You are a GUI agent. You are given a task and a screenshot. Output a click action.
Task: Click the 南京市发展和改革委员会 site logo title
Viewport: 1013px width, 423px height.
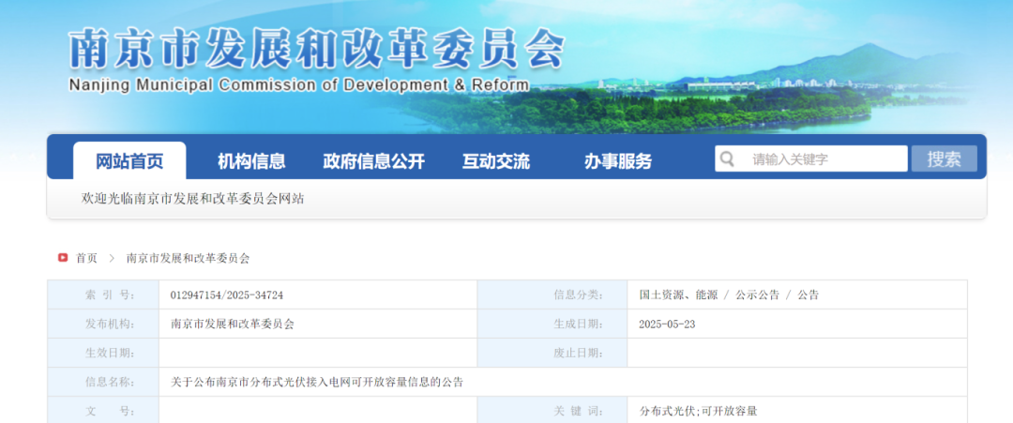[x=316, y=47]
